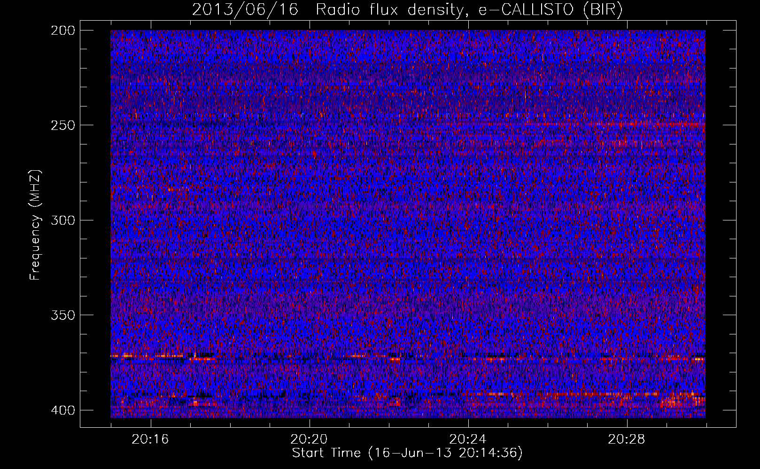Click the "Frequency (MHZ)" axis label

[x=35, y=225]
